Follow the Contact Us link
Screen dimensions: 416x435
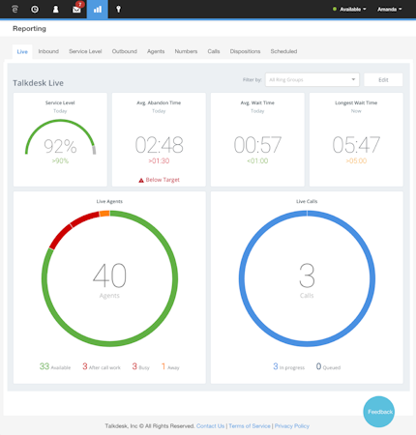(x=210, y=426)
